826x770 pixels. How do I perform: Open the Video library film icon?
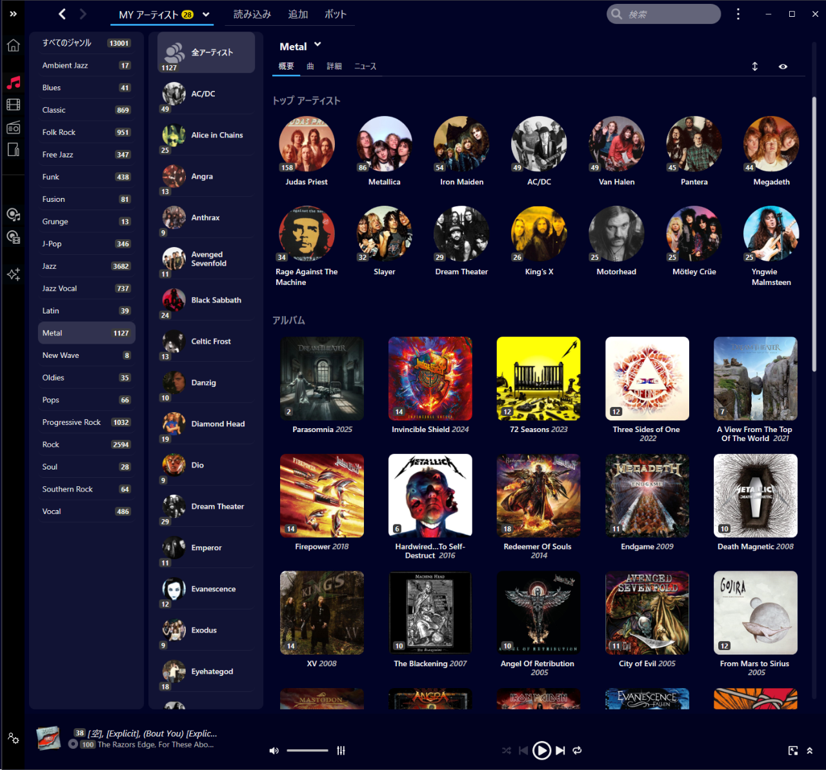point(13,104)
